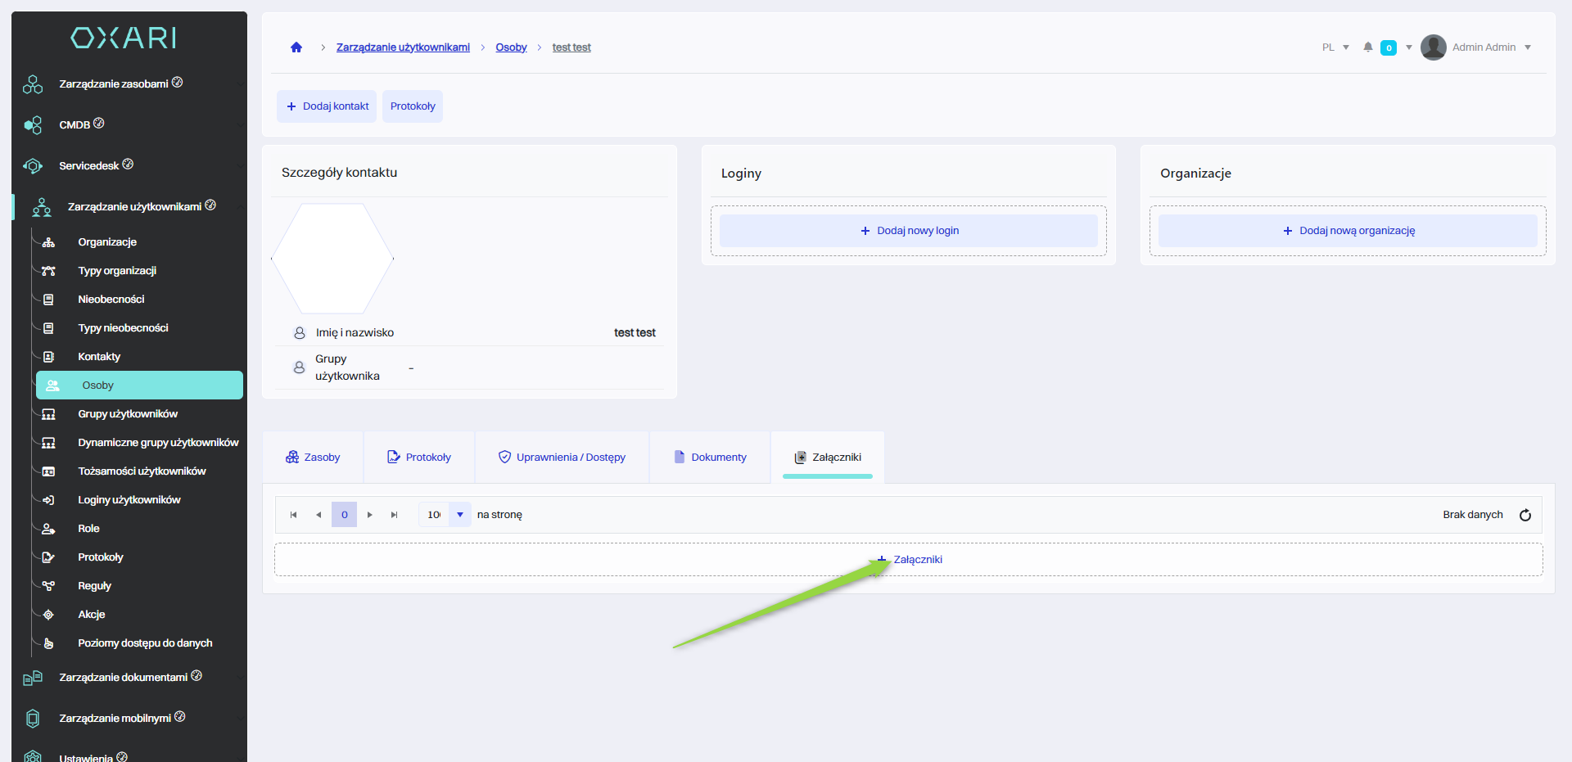Open the PL language dropdown

[1335, 47]
